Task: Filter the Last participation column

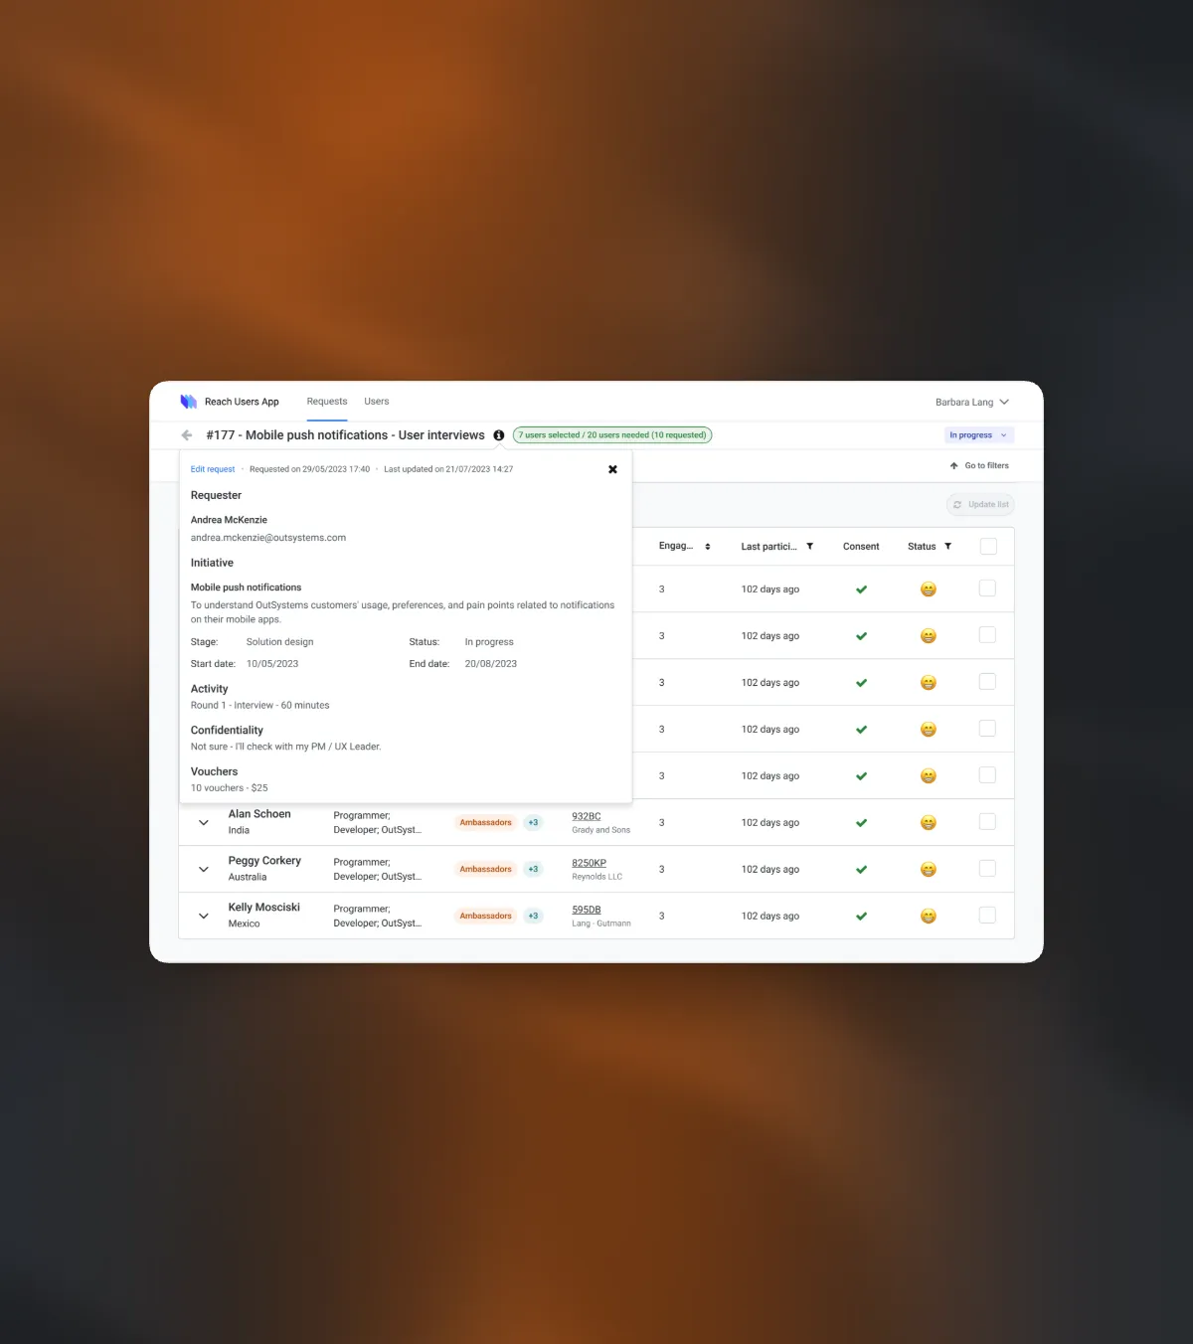Action: 810,546
